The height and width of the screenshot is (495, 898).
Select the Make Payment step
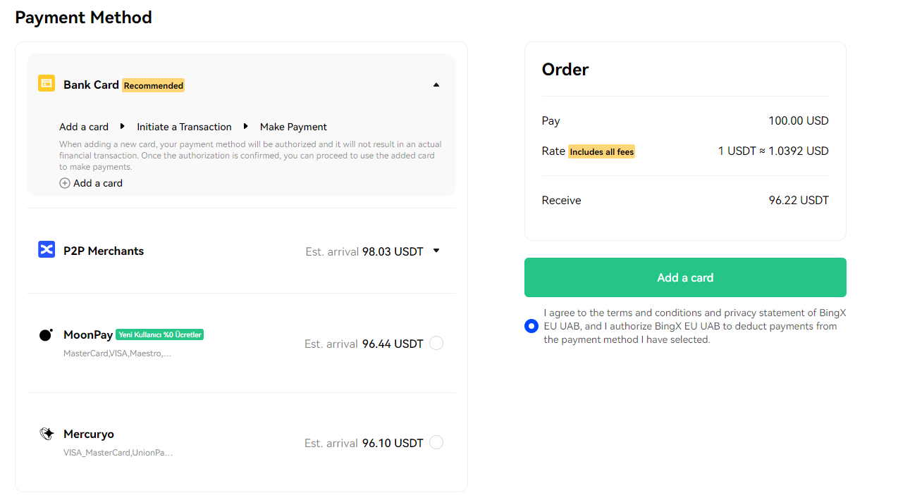point(293,127)
